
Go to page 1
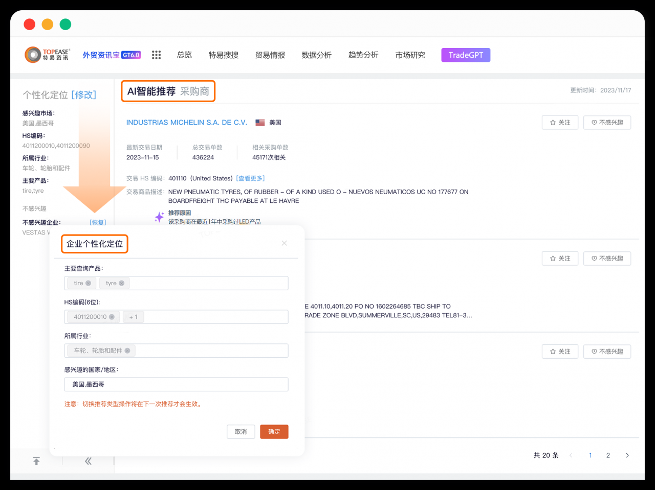click(590, 455)
